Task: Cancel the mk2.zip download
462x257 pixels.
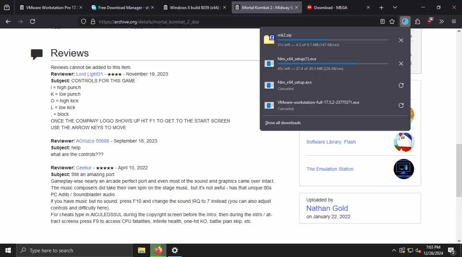Action: point(401,40)
